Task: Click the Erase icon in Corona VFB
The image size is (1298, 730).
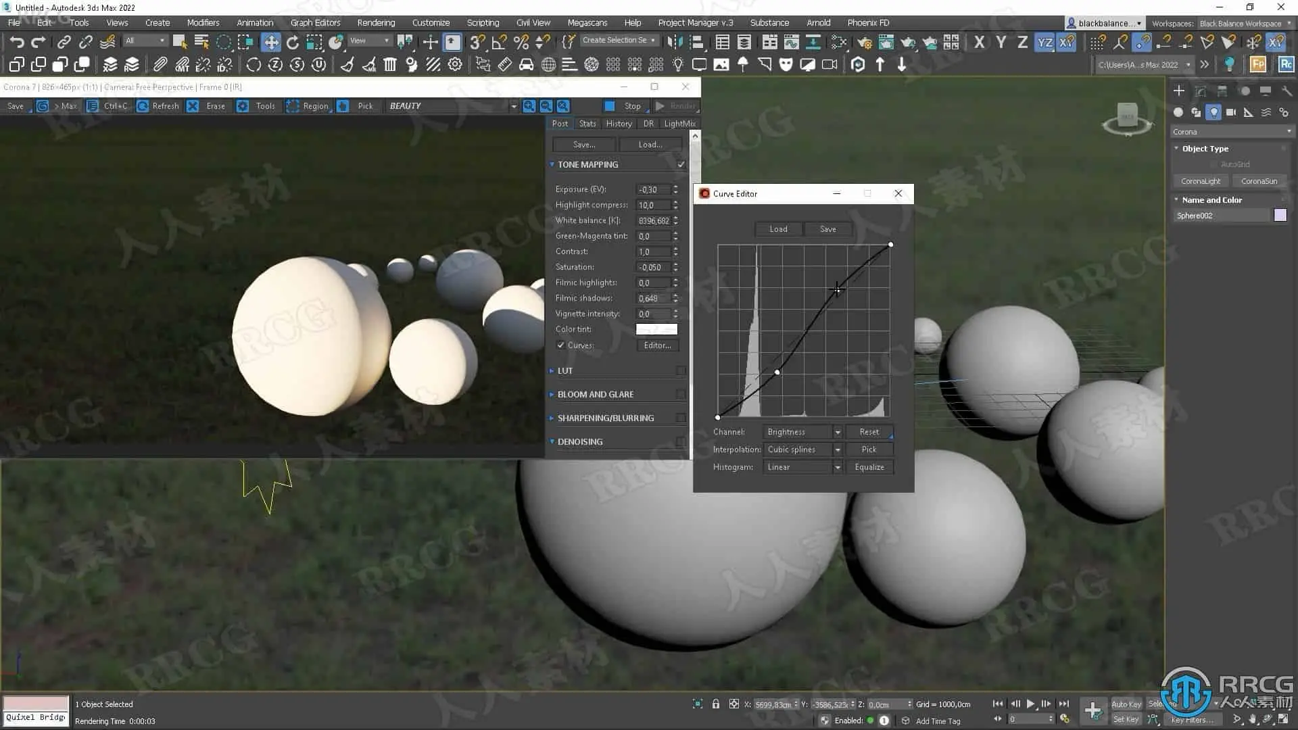Action: tap(193, 106)
